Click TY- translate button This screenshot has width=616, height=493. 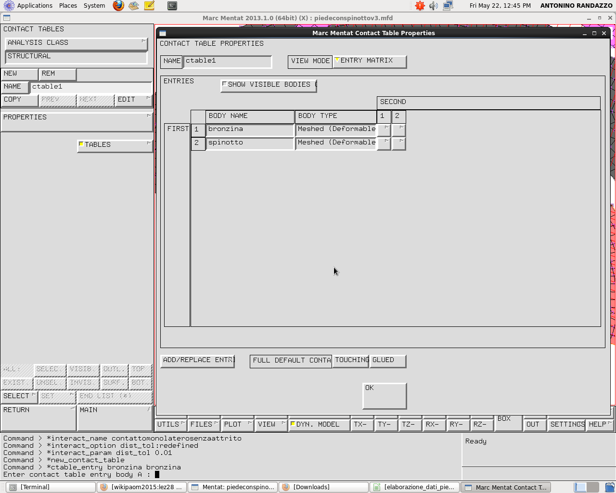coord(386,425)
